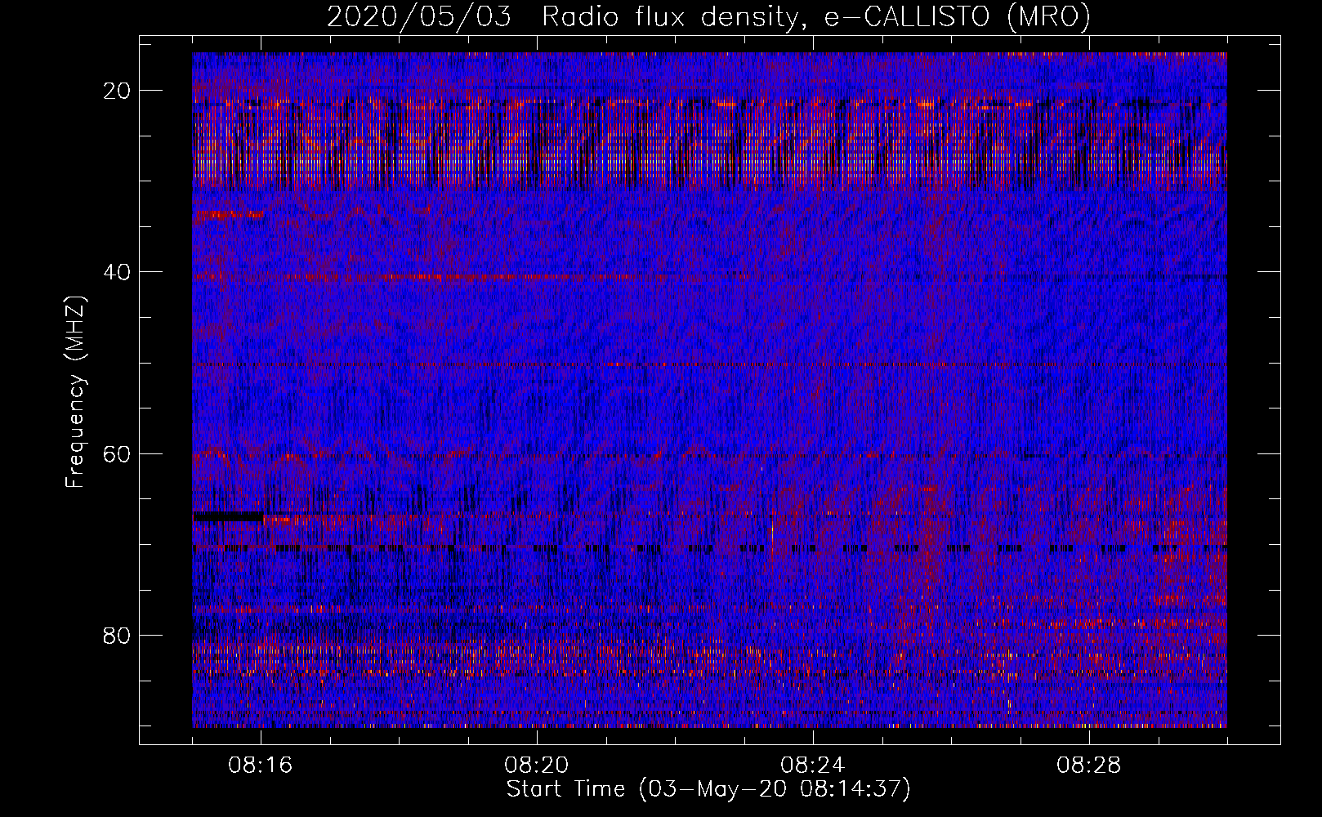Click the time tick label '08:16'
Viewport: 1322px width, 817px height.
point(261,766)
